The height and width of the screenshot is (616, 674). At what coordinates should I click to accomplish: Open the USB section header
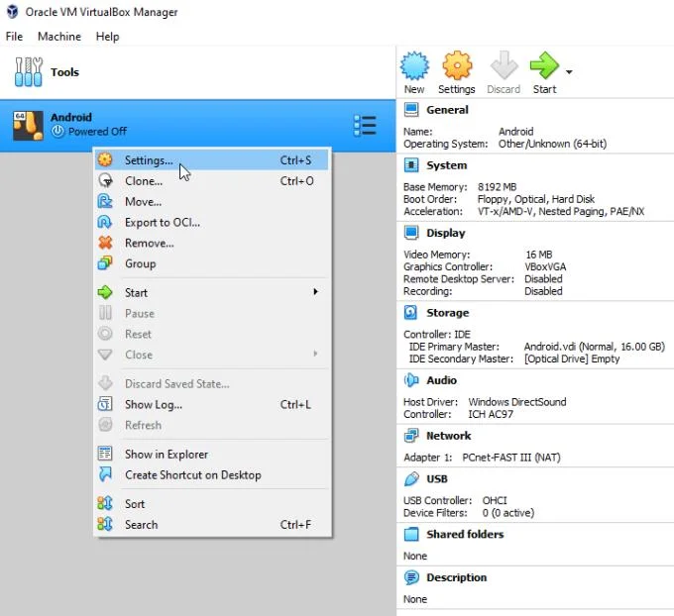pyautogui.click(x=437, y=479)
